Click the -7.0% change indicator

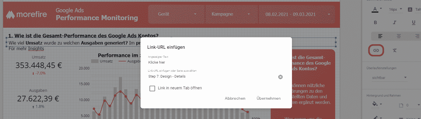[x=39, y=73]
